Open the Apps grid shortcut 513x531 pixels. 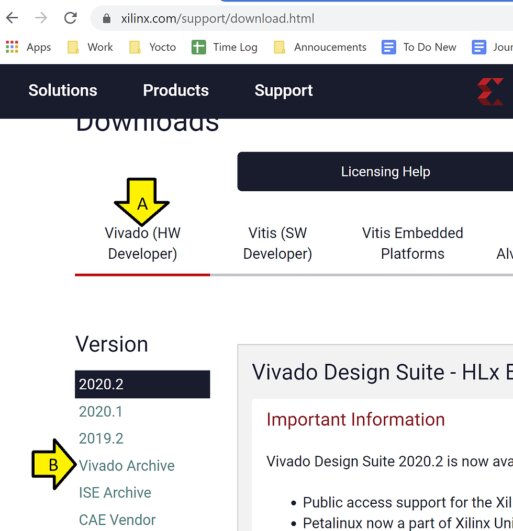click(28, 47)
